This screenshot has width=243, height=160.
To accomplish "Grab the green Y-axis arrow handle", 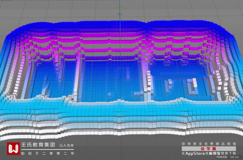I will [x=120, y=8].
